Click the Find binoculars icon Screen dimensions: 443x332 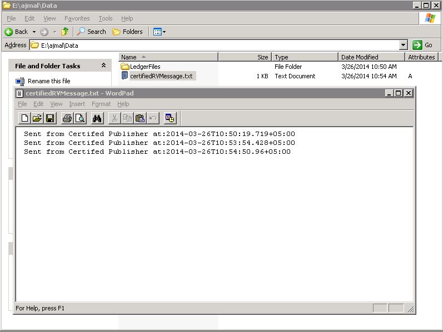(97, 118)
